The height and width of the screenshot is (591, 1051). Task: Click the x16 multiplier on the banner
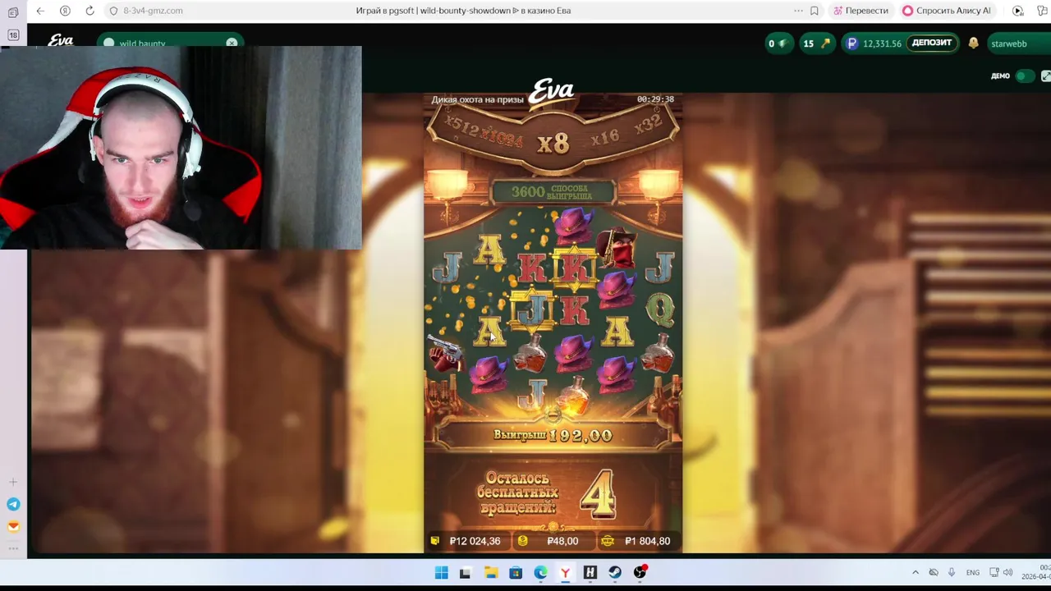(604, 137)
